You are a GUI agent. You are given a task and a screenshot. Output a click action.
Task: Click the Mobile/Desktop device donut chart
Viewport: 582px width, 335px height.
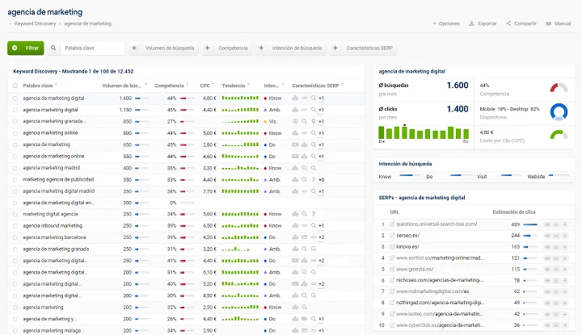click(559, 112)
